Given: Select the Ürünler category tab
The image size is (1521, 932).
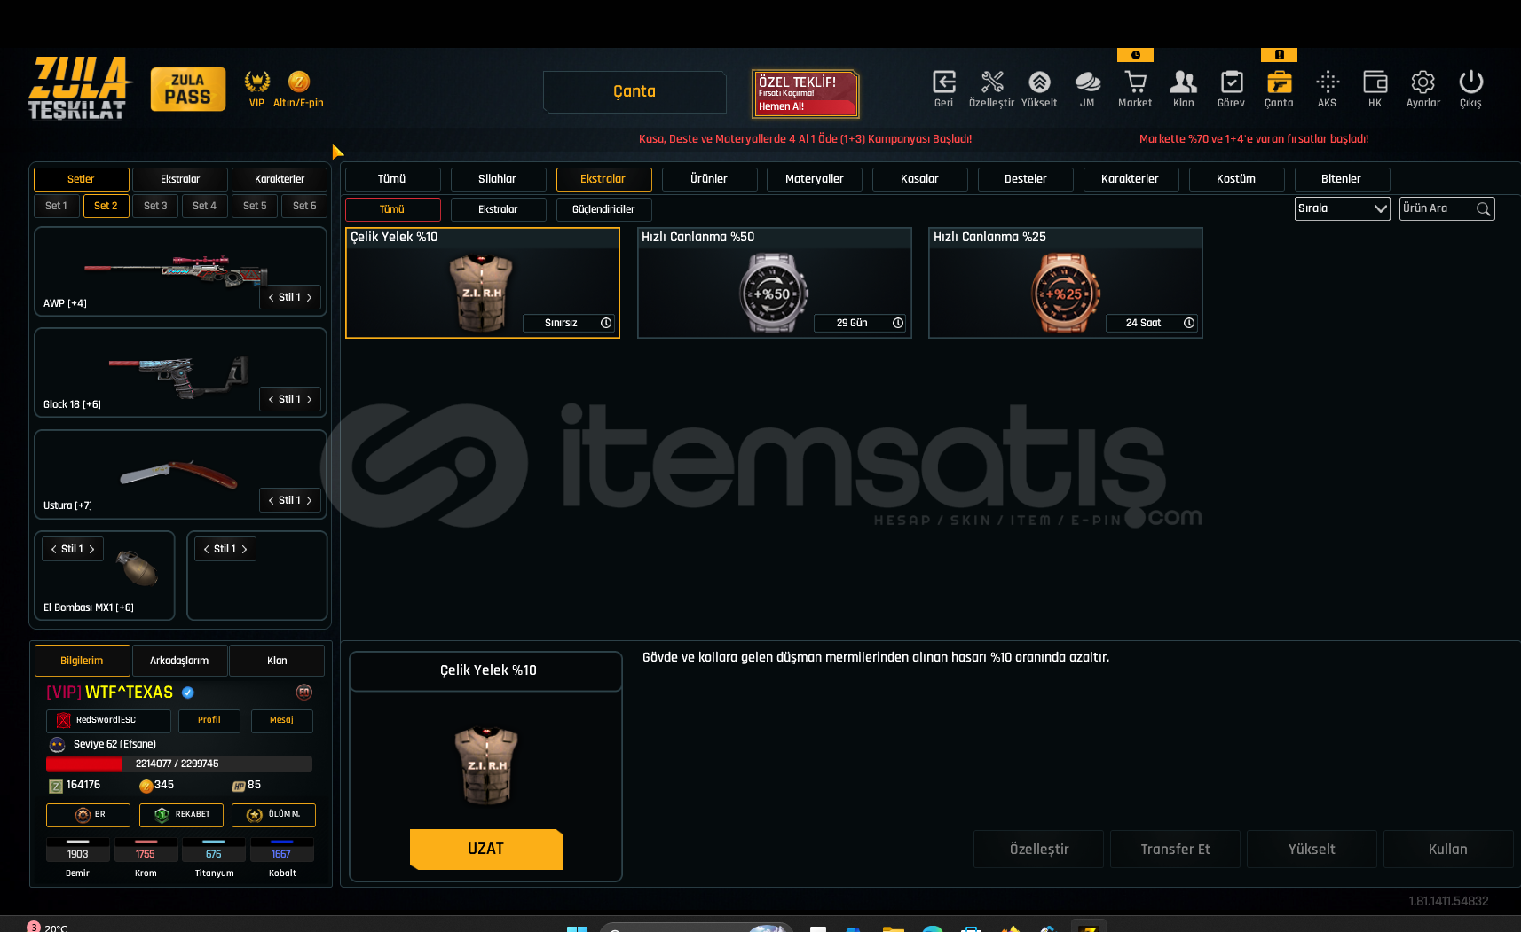Looking at the screenshot, I should tap(709, 179).
